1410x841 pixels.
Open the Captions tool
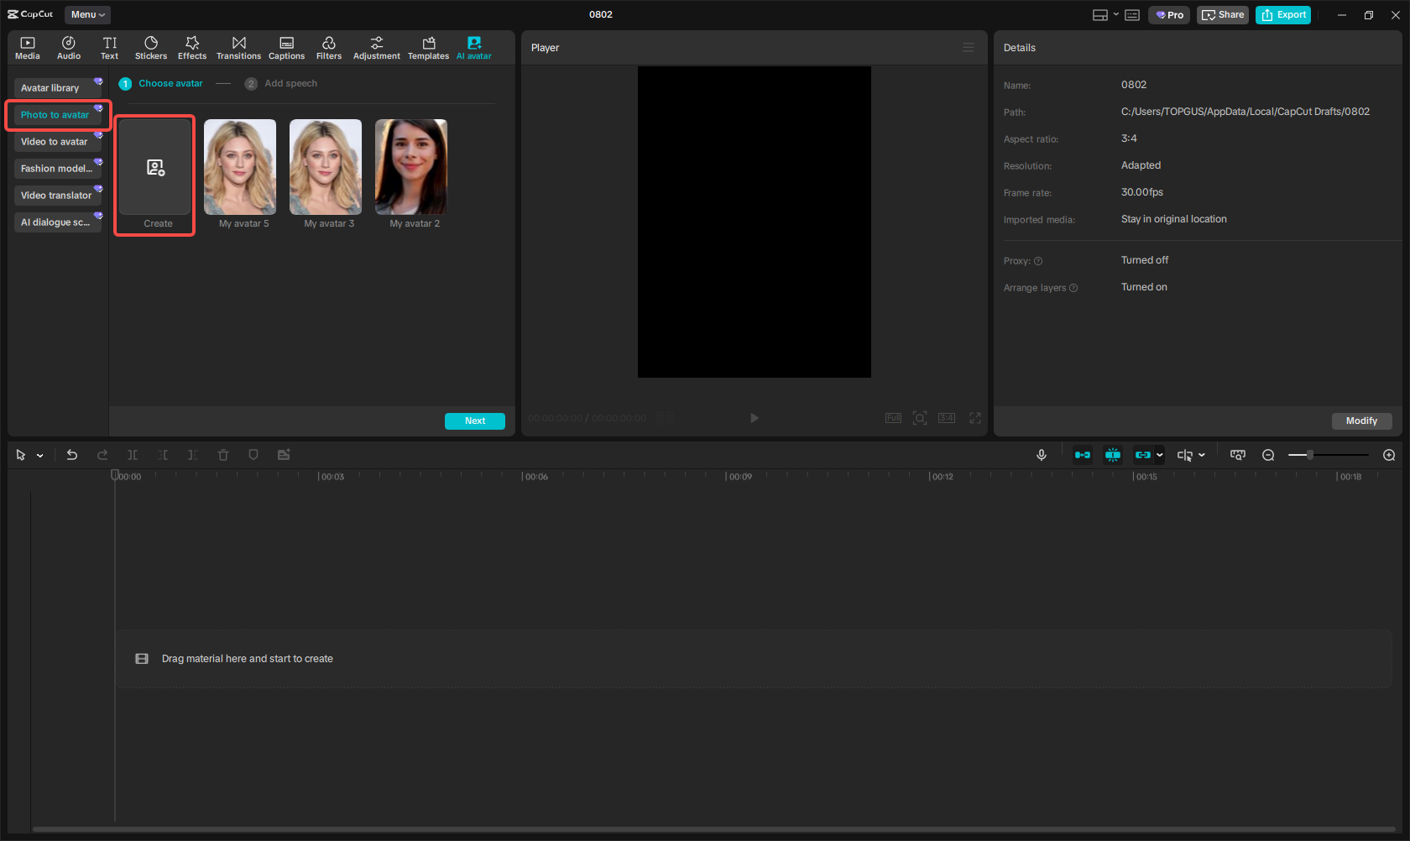[286, 46]
